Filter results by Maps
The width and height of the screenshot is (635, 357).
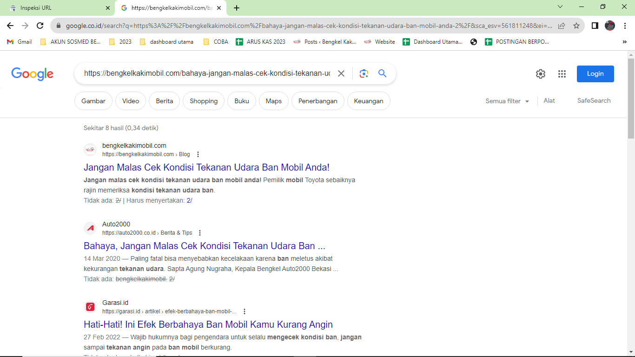(x=274, y=101)
